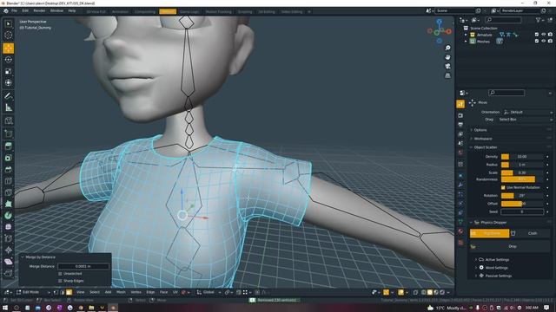This screenshot has width=556, height=312.
Task: Hide the Armature collection via eye icon
Action: (543, 35)
